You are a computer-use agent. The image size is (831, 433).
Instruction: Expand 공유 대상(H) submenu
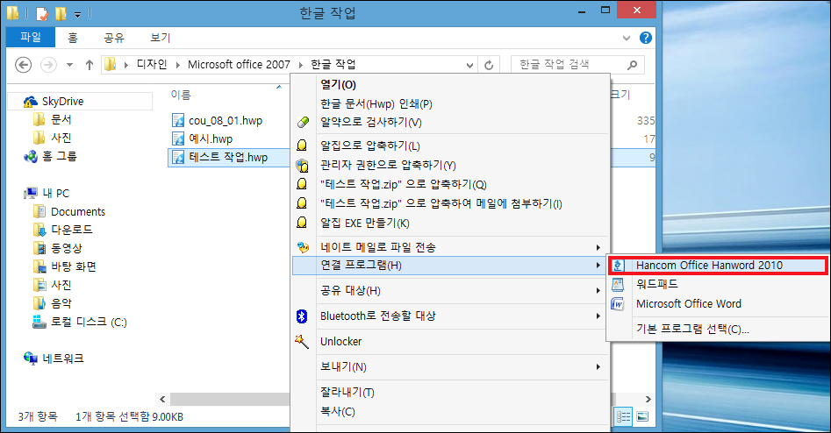click(450, 291)
